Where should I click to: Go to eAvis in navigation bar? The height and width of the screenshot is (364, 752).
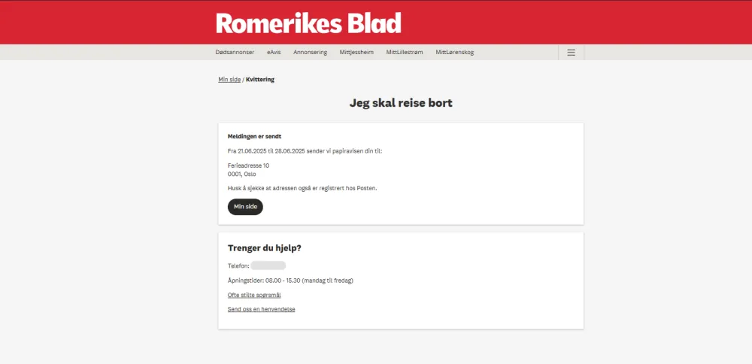[x=274, y=53]
